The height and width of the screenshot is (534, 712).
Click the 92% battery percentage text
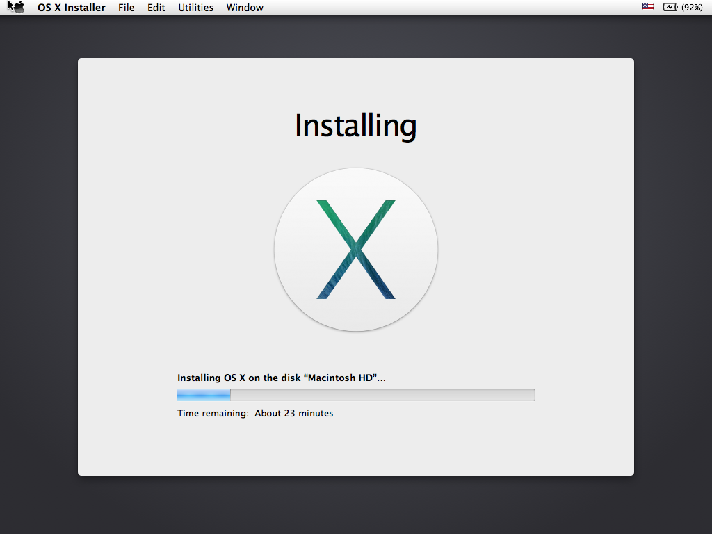coord(692,7)
